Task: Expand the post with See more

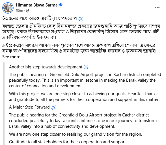Action: pos(11,57)
